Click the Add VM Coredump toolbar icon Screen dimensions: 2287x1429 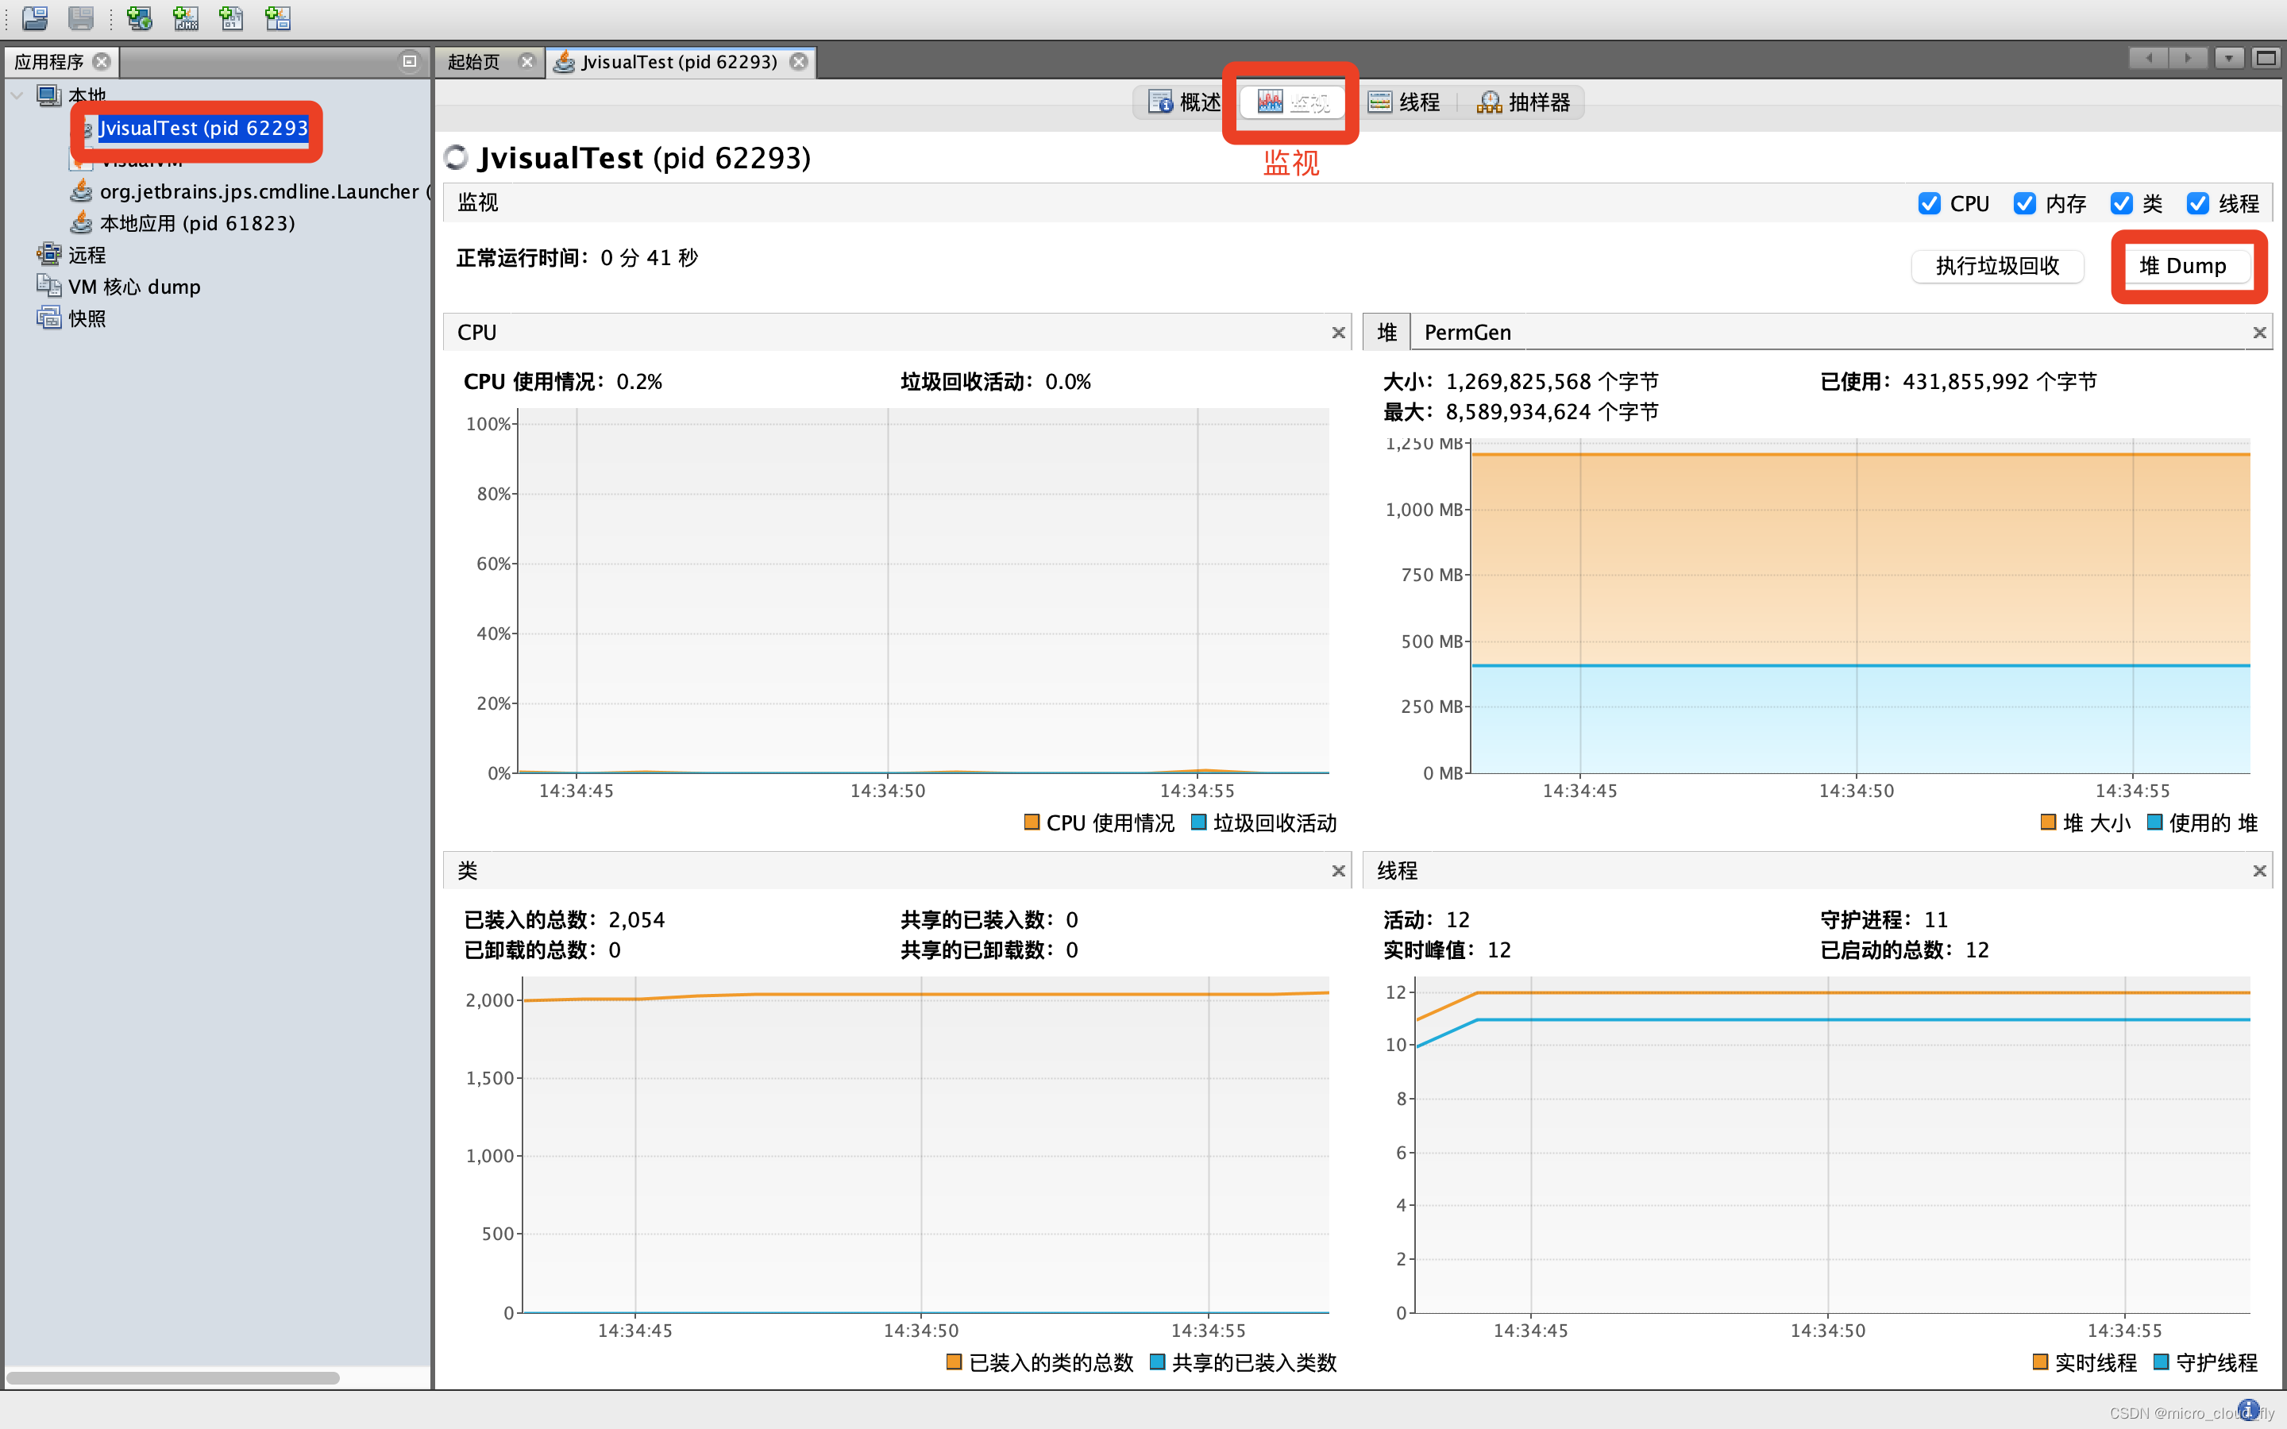(232, 17)
